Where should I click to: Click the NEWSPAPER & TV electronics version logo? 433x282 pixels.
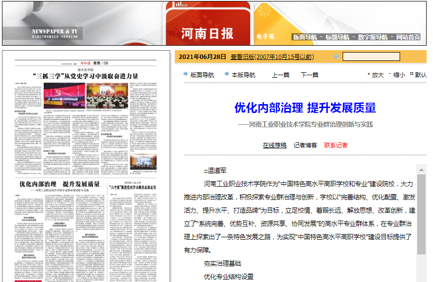tap(55, 33)
